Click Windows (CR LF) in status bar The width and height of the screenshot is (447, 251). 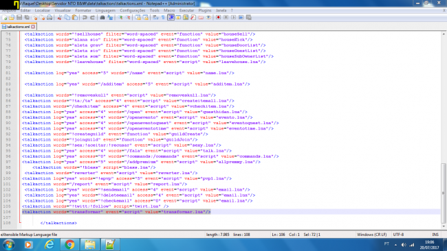(x=372, y=235)
